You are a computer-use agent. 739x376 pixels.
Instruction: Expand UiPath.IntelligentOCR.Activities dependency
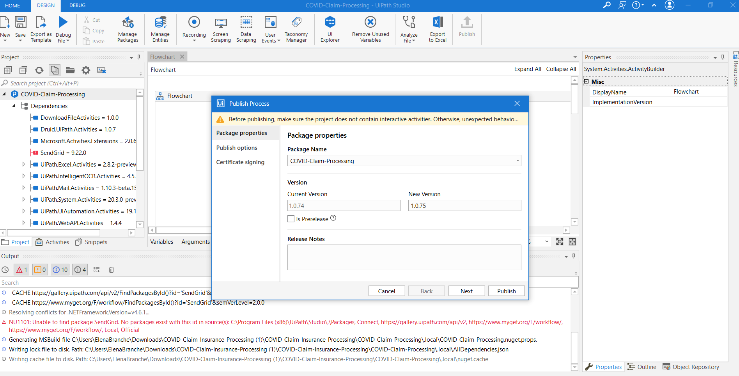point(23,176)
